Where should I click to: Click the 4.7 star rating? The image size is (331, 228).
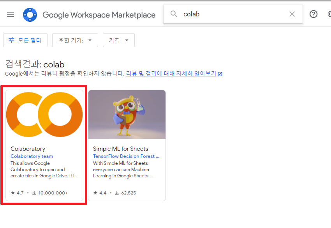pyautogui.click(x=17, y=193)
